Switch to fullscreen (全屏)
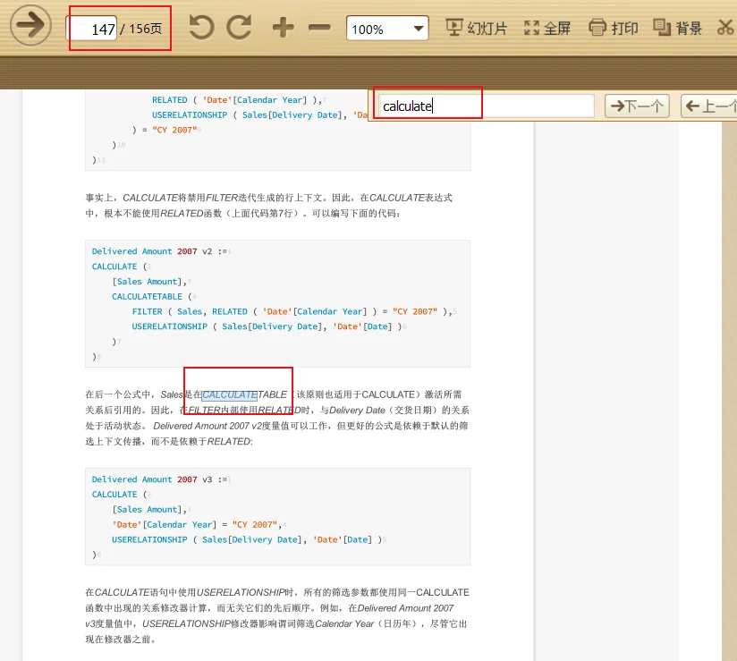 point(547,29)
